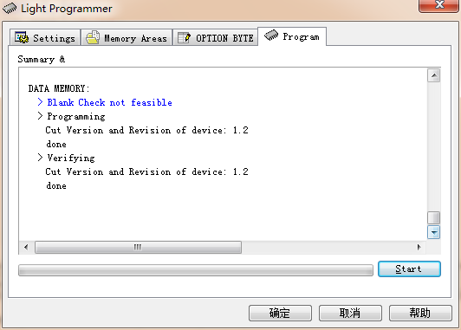Click the Light Programmer title bar chip icon
This screenshot has width=461, height=330.
(x=10, y=8)
